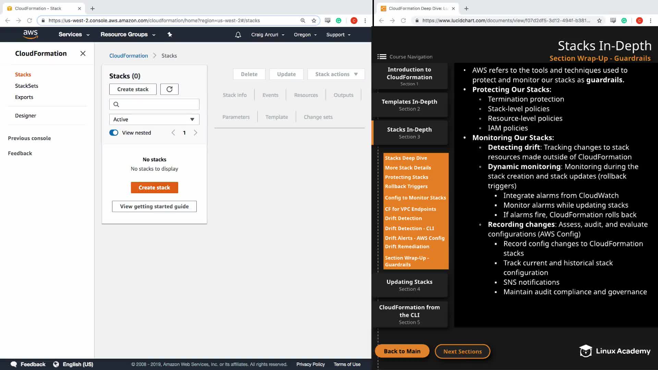Image resolution: width=658 pixels, height=370 pixels.
Task: Click the pin shortcuts icon in AWS header
Action: point(170,35)
